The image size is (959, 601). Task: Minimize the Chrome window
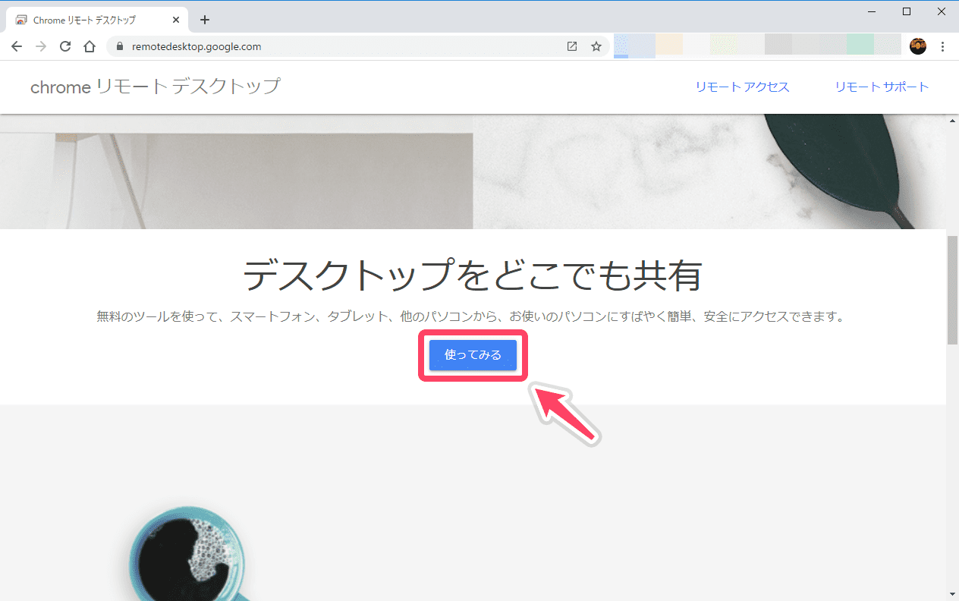872,11
